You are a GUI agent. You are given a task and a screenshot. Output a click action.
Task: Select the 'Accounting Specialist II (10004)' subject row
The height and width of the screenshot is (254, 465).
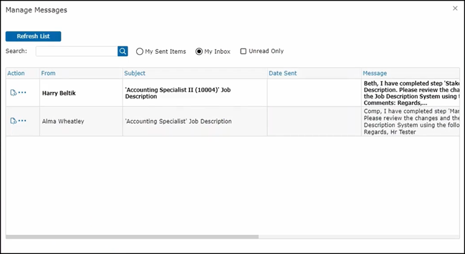point(178,93)
